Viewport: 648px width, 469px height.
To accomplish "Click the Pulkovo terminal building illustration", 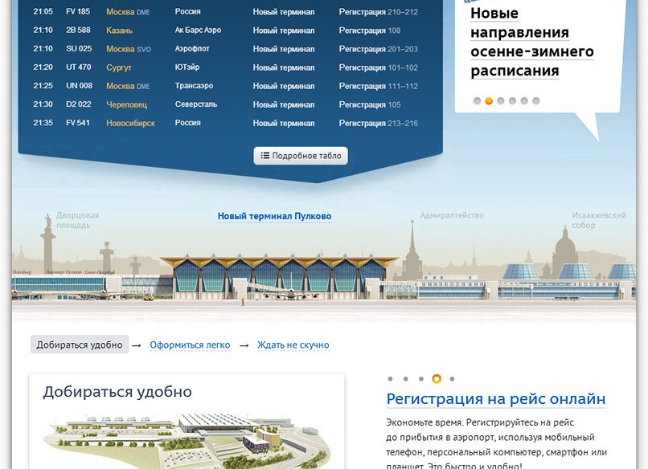I will [x=279, y=277].
